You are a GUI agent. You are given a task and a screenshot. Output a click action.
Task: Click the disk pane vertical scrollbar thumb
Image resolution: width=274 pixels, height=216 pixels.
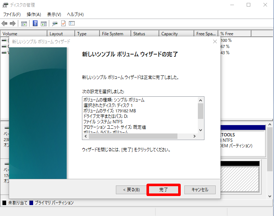pyautogui.click(x=270, y=149)
